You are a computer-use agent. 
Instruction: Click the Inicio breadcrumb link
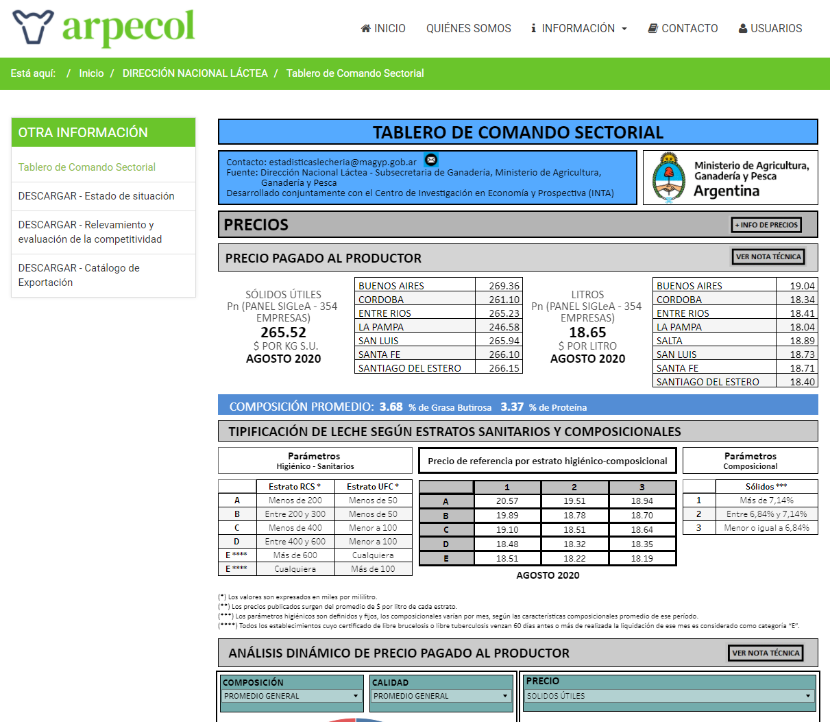91,73
